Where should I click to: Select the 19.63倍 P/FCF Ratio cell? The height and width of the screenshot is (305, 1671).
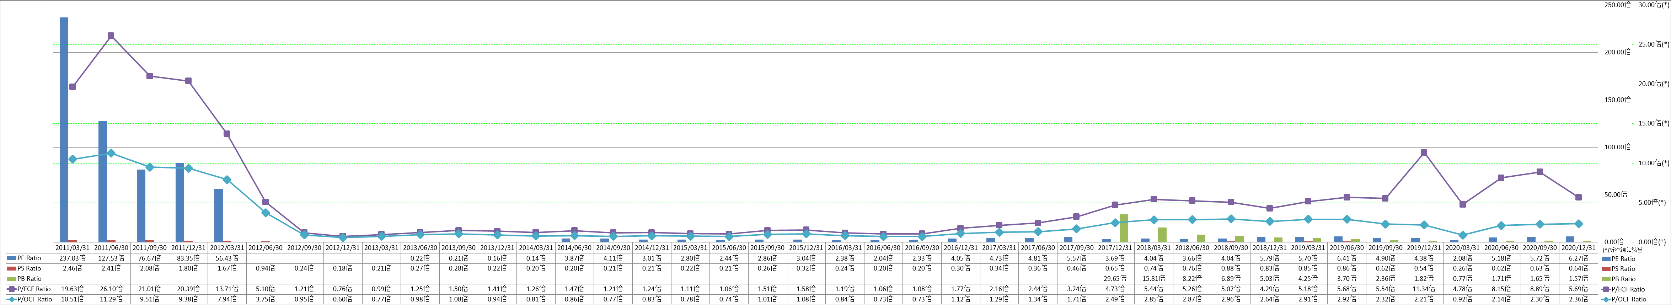pos(72,289)
